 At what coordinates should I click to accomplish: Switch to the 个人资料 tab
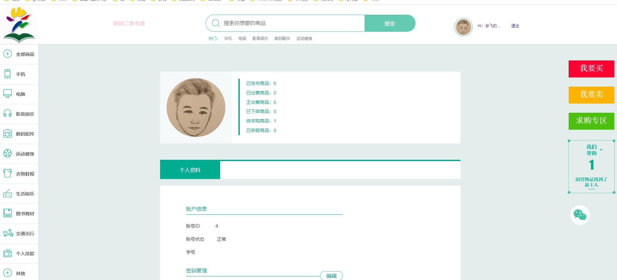[x=190, y=170]
